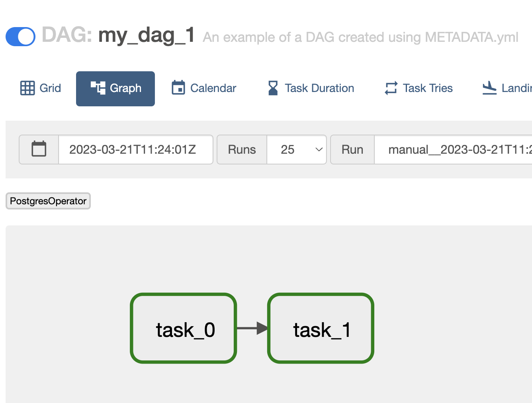Click the PostgresOperator legend button
The height and width of the screenshot is (403, 532).
pos(48,201)
